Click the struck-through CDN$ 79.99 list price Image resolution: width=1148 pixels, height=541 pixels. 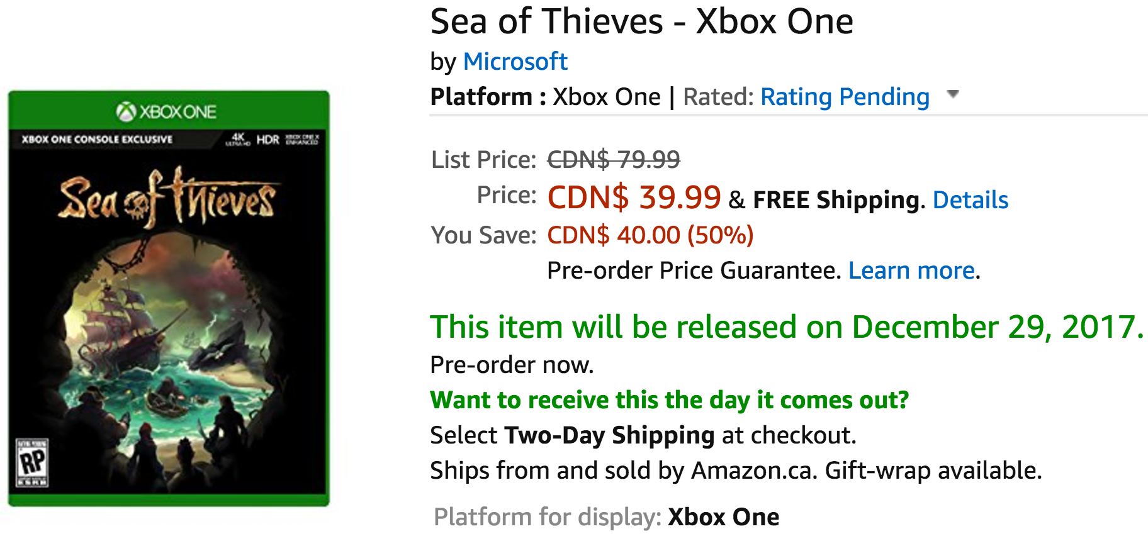pyautogui.click(x=614, y=160)
